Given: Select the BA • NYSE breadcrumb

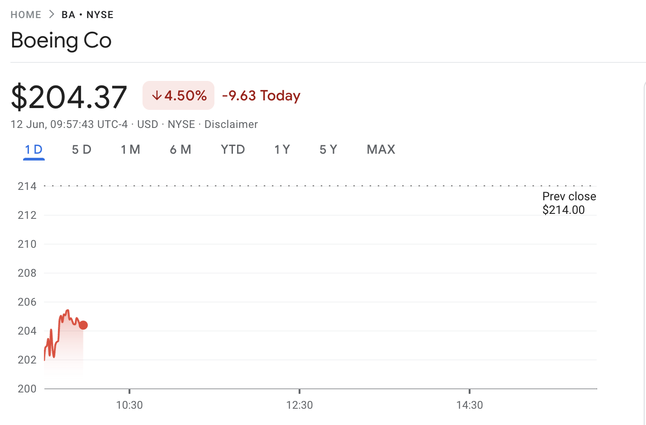Looking at the screenshot, I should [88, 15].
